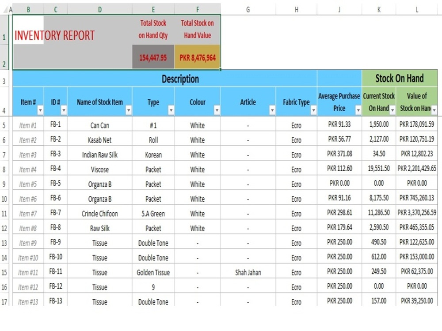This screenshot has height=331, width=442.
Task: Select the FB-13 ID cell
Action: tap(56, 300)
